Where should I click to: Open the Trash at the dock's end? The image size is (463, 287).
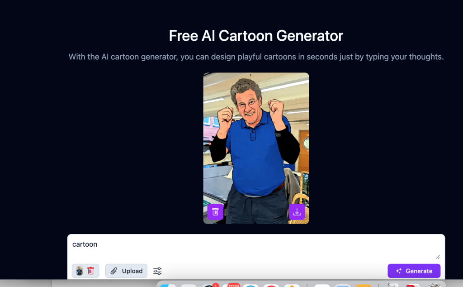click(x=435, y=285)
